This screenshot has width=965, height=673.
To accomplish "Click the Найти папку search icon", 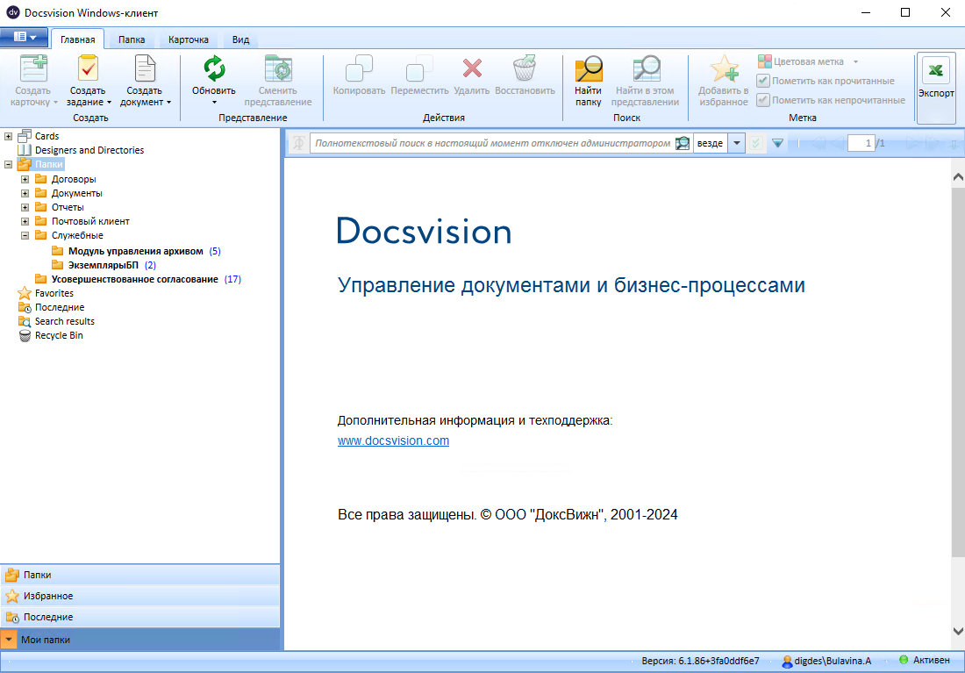I will 588,69.
